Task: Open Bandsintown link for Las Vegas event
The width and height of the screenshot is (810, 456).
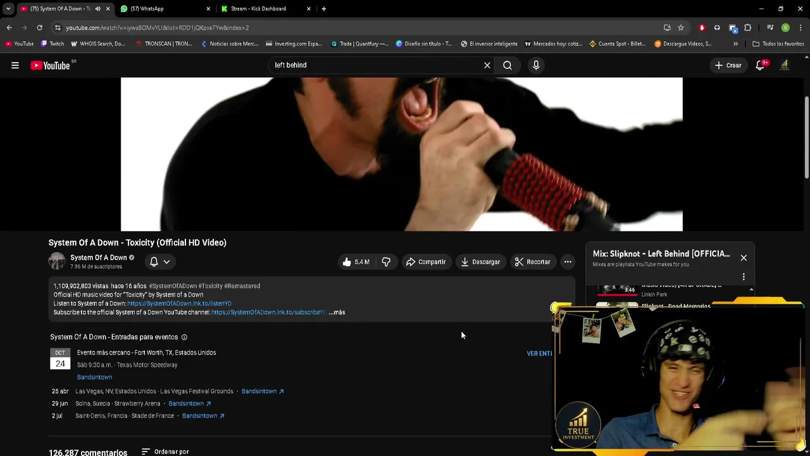Action: [263, 391]
